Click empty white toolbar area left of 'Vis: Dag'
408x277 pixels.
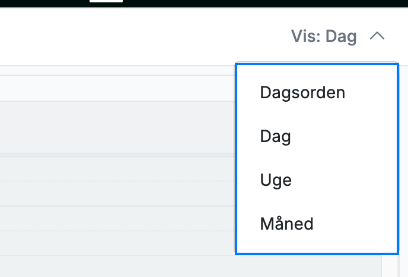tap(143, 36)
